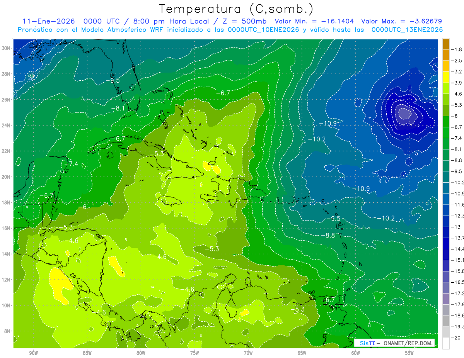Image resolution: width=464 pixels, height=358 pixels.
Task: Click the "-15.1" colorbar label
Action: (458, 260)
